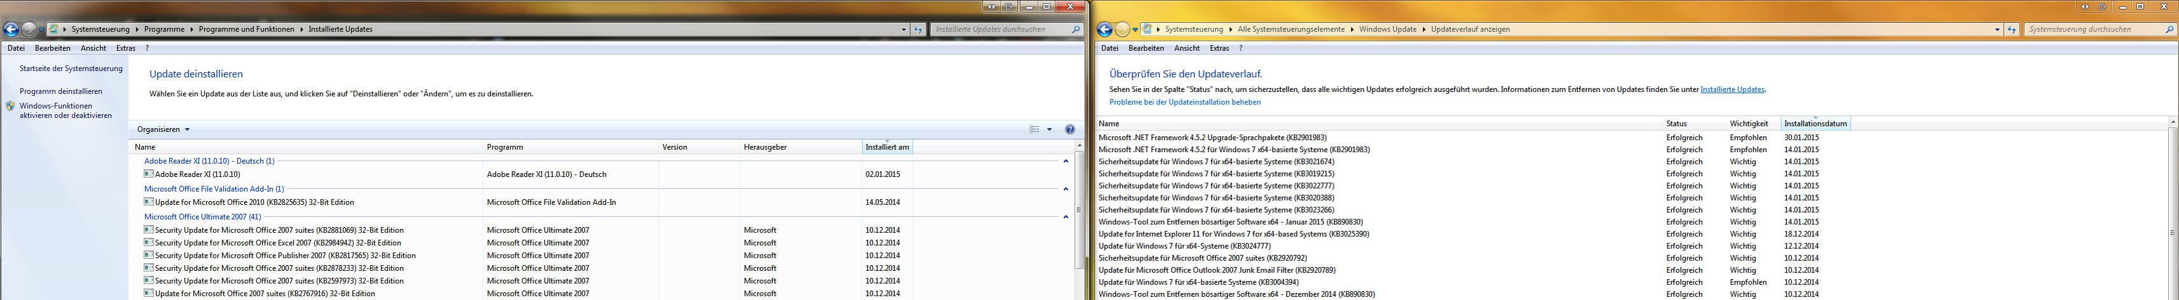Click Alle Systemsteuerungselemente breadcrumb
Image resolution: width=2179 pixels, height=300 pixels.
coord(1291,30)
